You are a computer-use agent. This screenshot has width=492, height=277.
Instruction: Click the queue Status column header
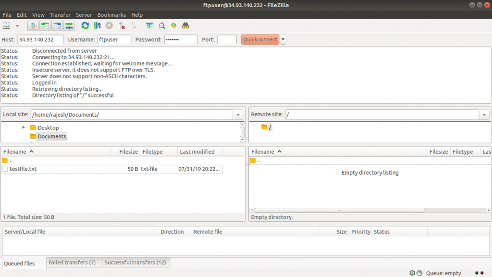(399, 231)
